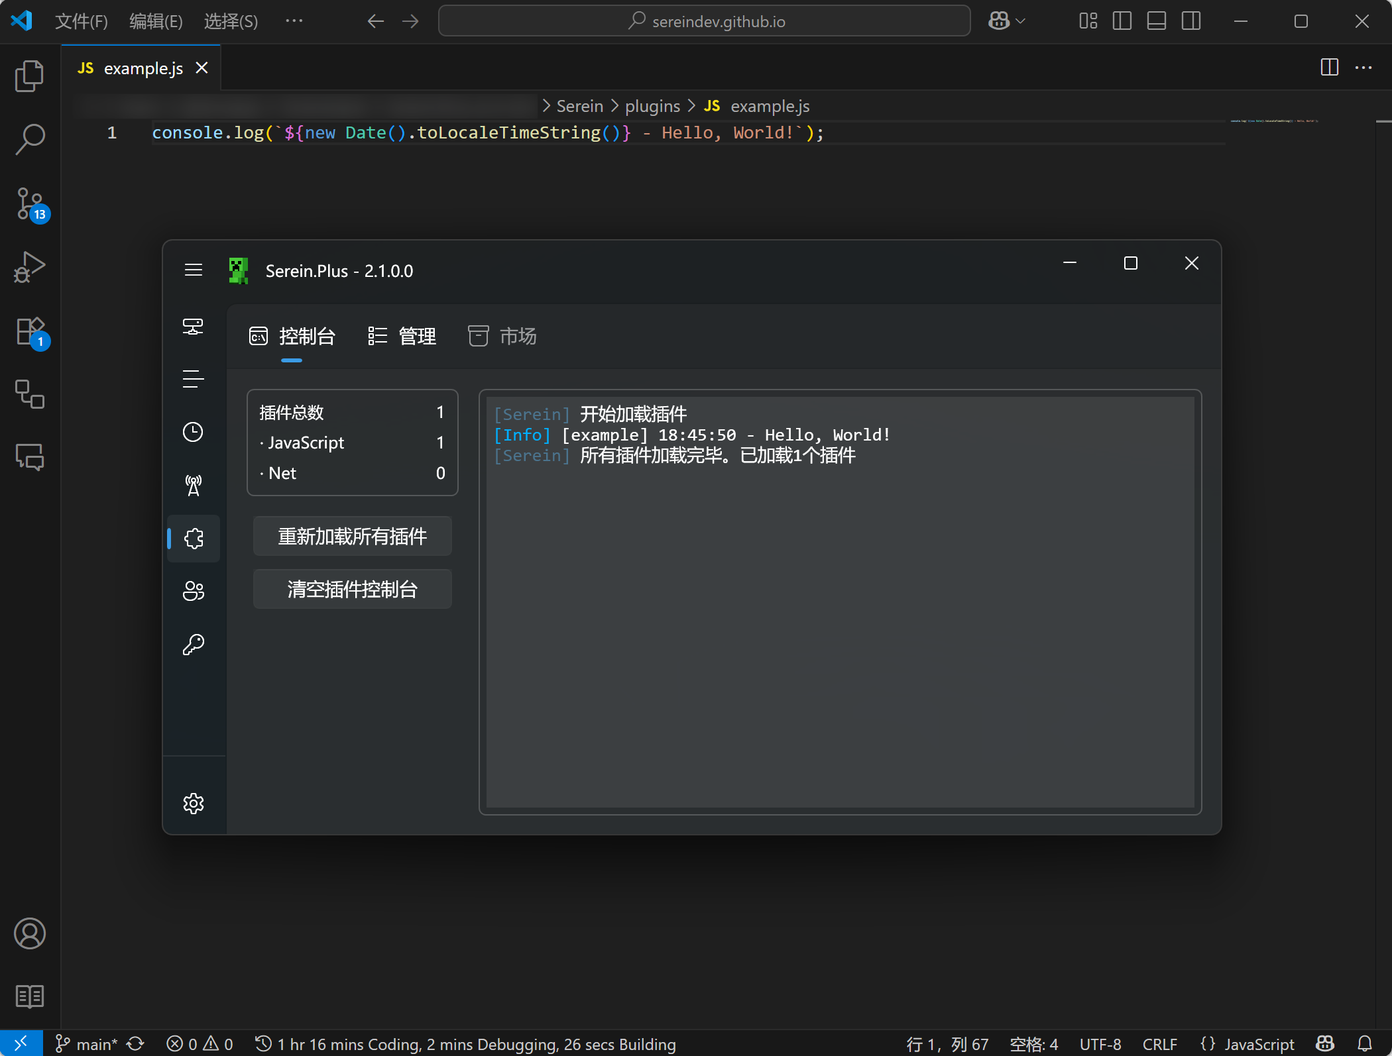Select the example.js editor tab

(141, 68)
